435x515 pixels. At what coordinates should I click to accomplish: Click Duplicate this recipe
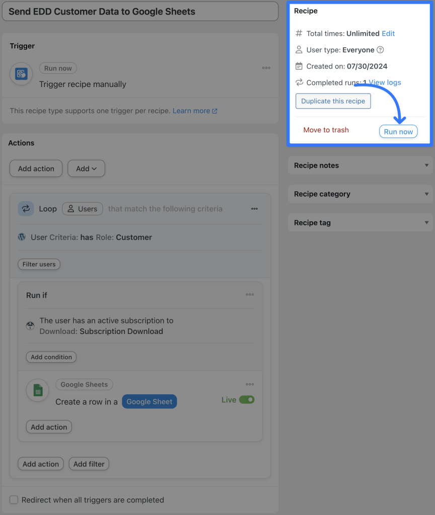[x=333, y=101]
